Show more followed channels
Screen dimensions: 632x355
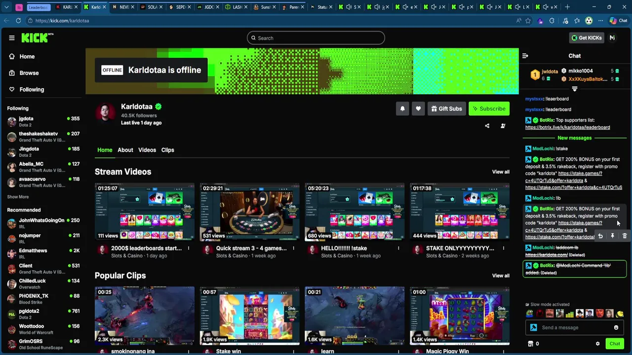coord(18,197)
